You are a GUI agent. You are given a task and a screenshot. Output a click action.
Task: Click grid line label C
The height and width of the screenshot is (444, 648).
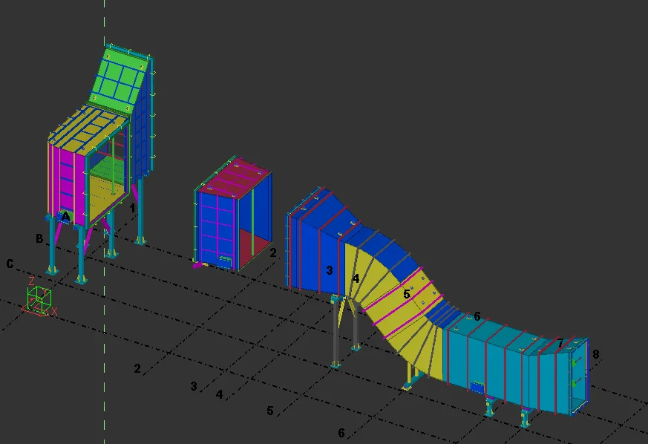10,264
